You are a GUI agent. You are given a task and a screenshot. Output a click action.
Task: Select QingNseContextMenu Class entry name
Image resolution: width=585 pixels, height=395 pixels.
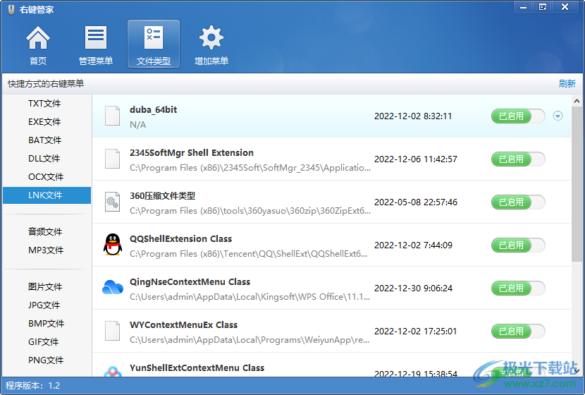(190, 281)
